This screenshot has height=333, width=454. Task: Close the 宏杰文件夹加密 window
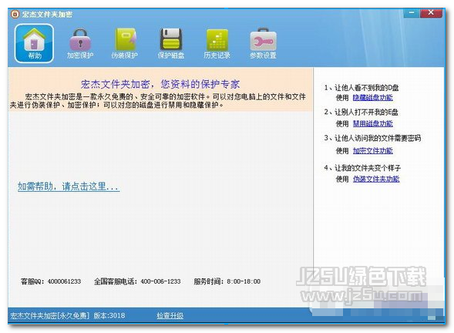point(431,13)
